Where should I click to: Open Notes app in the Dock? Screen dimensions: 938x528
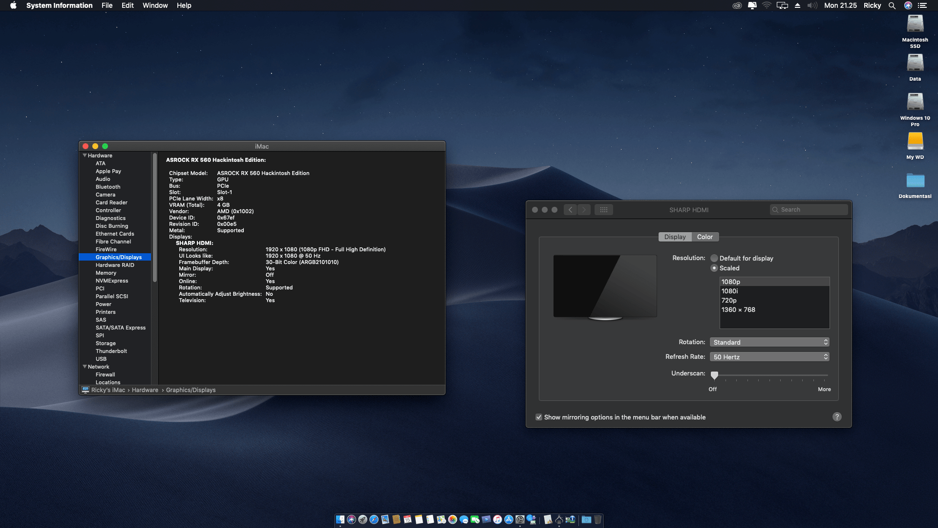point(419,519)
